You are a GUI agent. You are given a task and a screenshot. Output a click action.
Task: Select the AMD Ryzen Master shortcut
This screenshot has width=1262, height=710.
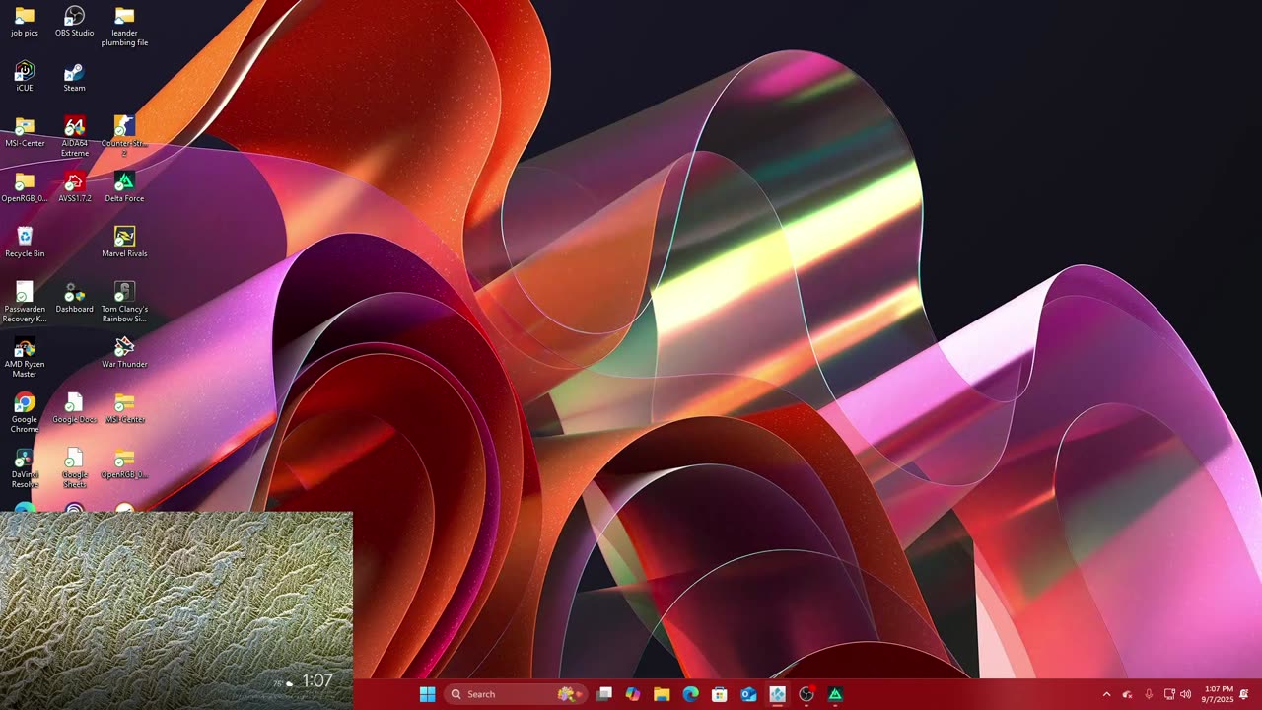pos(25,358)
